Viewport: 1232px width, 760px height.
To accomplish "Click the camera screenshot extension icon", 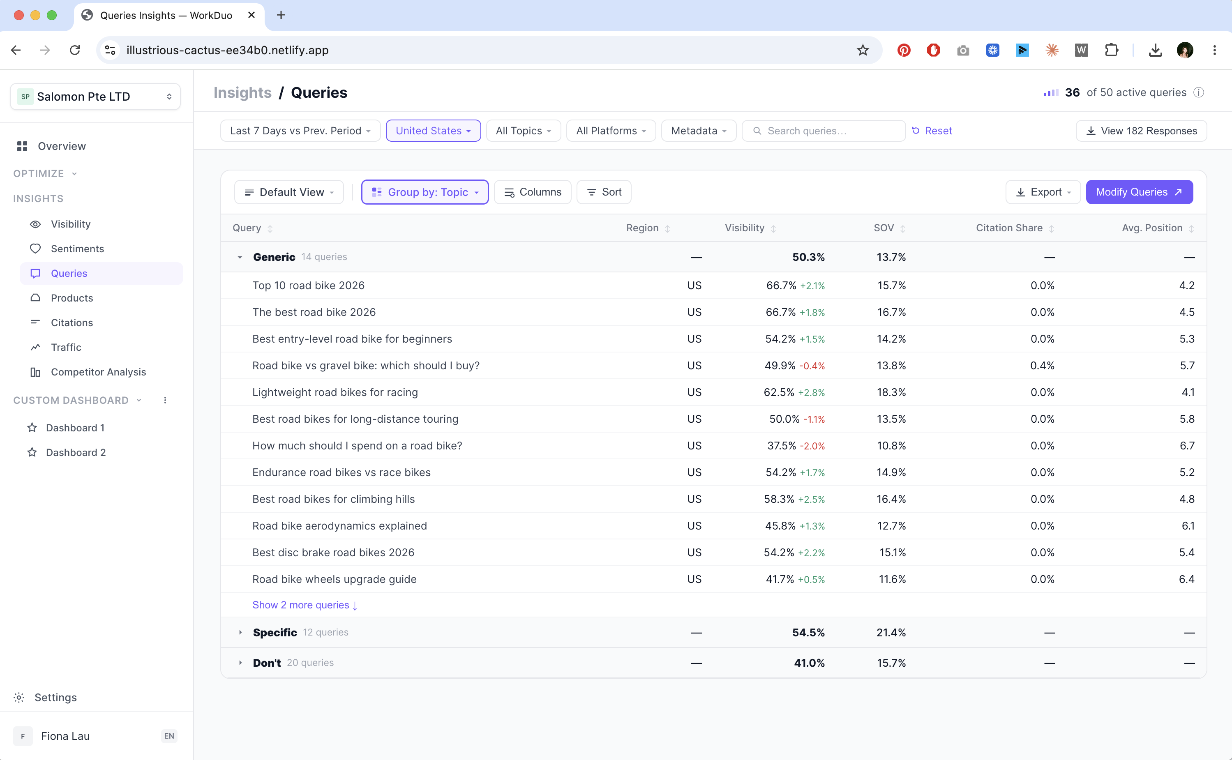I will pyautogui.click(x=963, y=50).
